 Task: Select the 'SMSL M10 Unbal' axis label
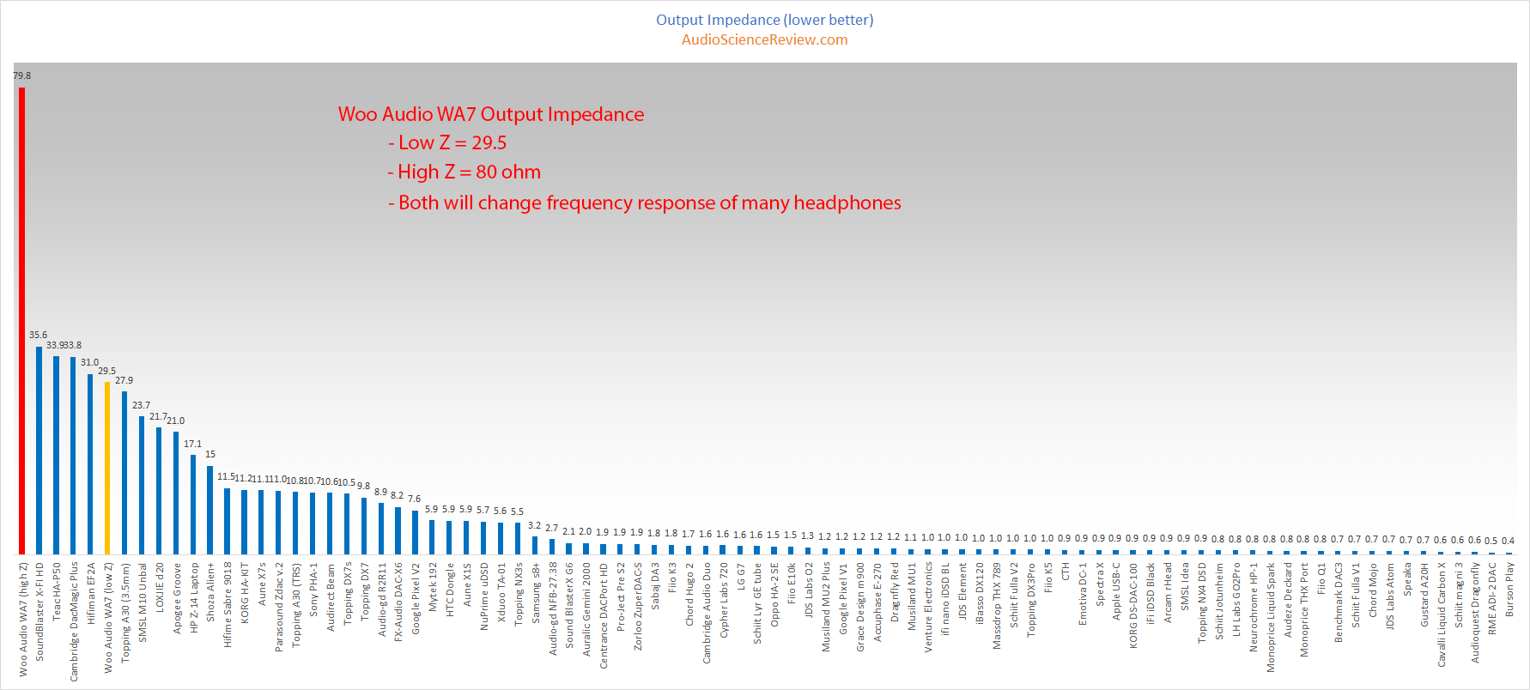(x=143, y=602)
